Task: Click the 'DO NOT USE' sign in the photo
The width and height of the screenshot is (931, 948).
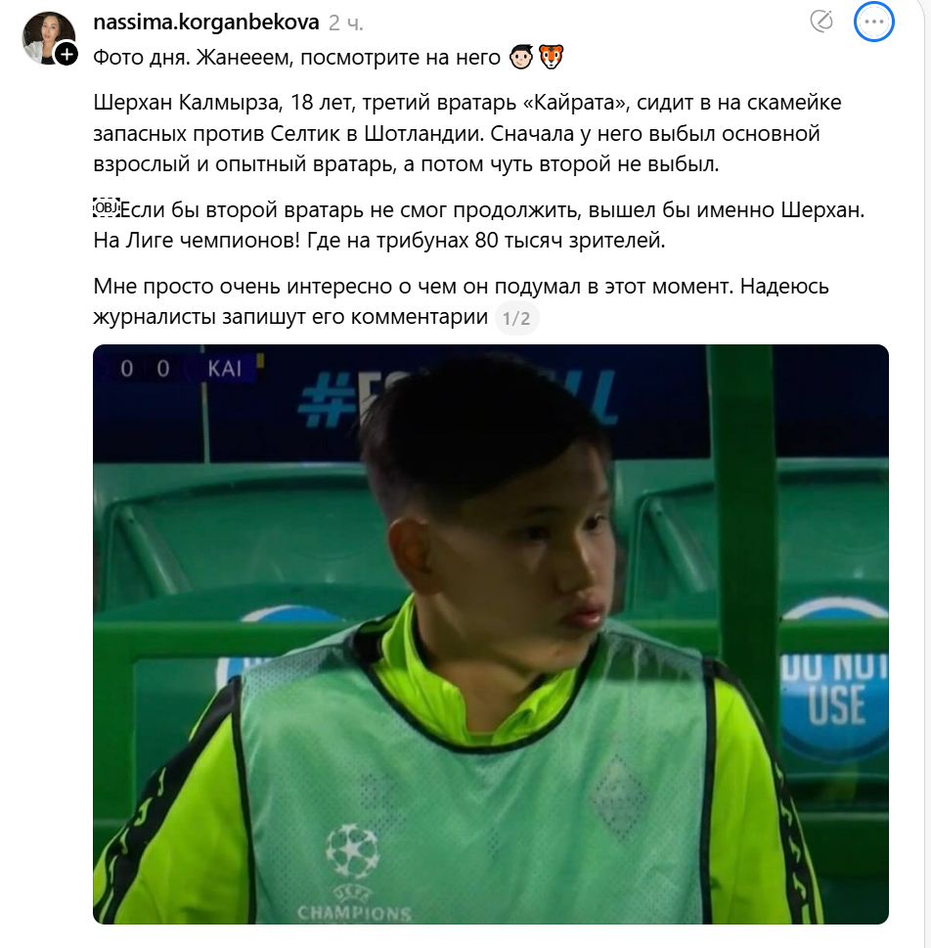Action: 836,691
